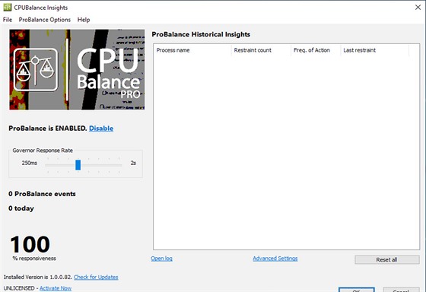Sort by Process name column header
The image size is (426, 292).
[192, 50]
